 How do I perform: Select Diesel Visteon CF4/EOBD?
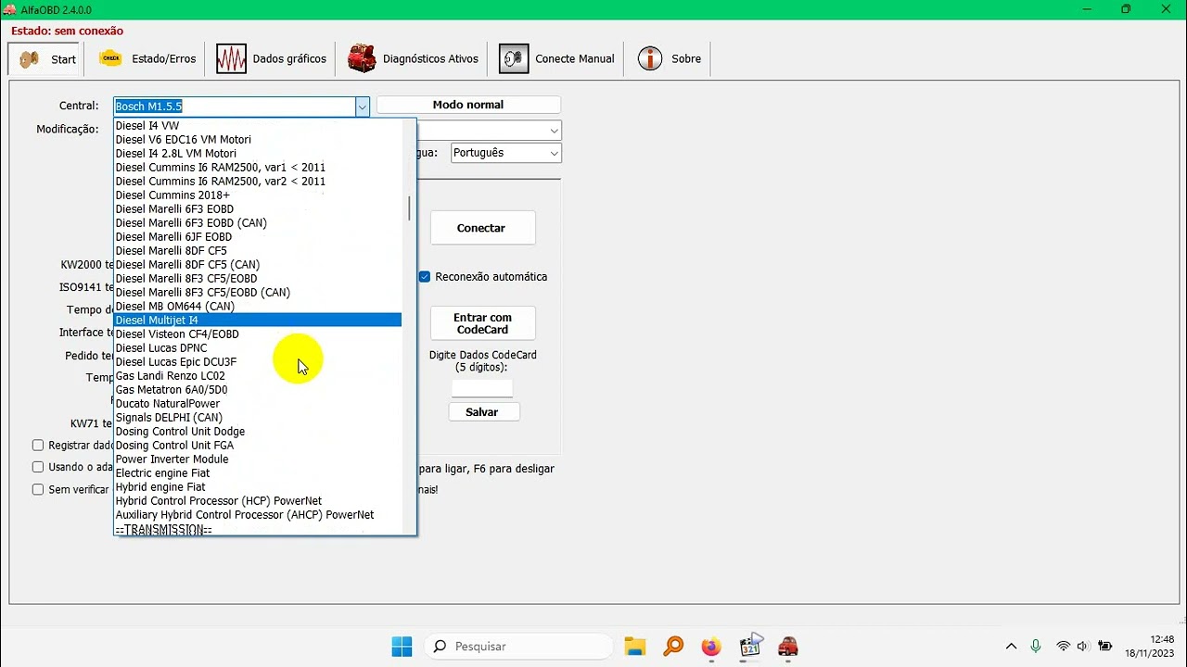tap(258, 334)
